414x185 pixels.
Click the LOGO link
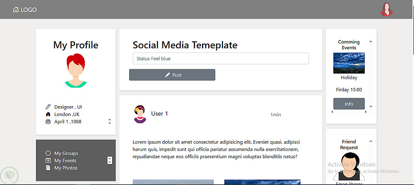[x=29, y=9]
